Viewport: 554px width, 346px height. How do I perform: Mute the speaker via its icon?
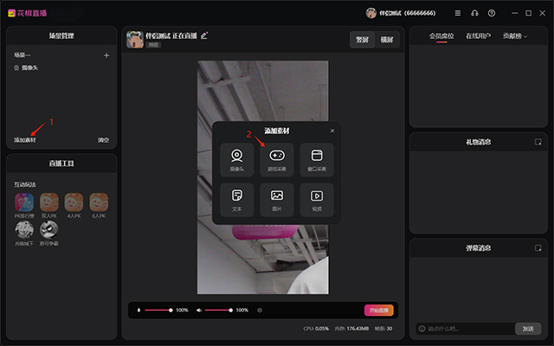click(x=198, y=310)
